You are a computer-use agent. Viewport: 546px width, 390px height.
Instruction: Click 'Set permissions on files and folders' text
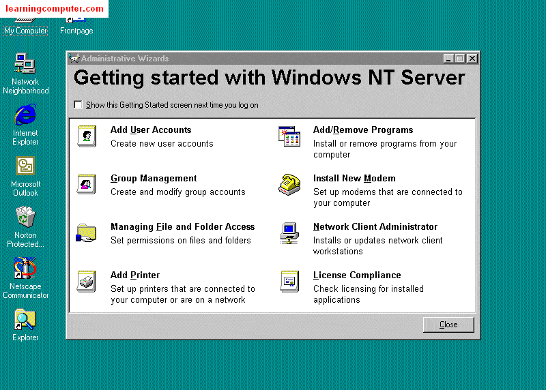[x=181, y=241]
